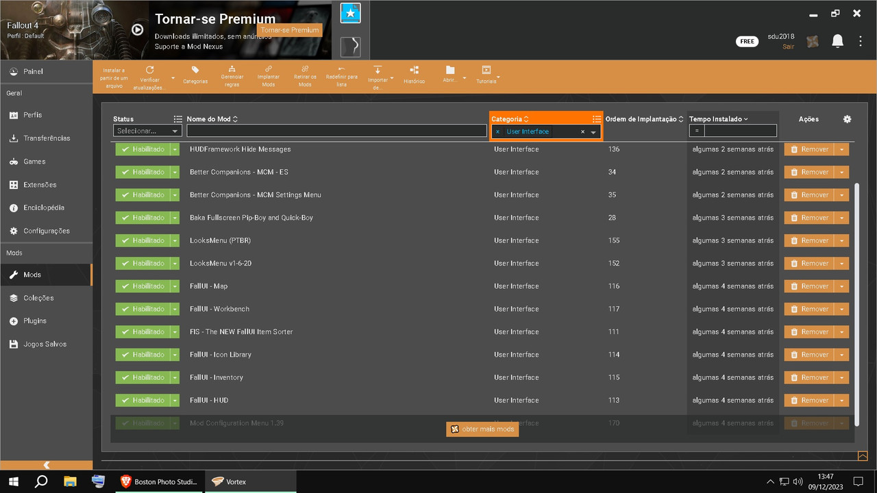Image resolution: width=877 pixels, height=493 pixels.
Task: Launch Fallout 4 with the play icon
Action: tap(138, 29)
